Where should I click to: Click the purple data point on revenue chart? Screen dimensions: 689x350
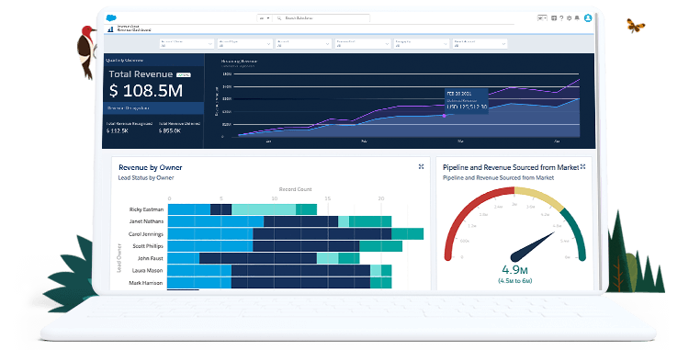coord(445,116)
